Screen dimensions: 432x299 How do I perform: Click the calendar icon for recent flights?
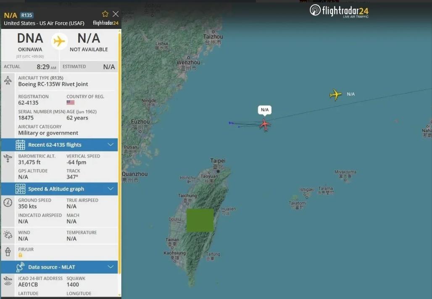(x=21, y=145)
